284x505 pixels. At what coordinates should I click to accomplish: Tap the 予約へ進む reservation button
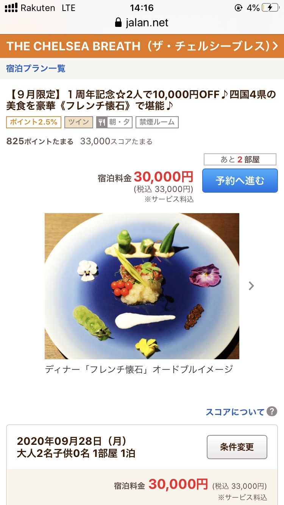click(240, 181)
